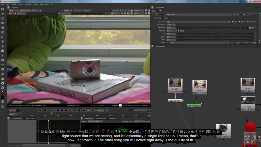Enable the mask checkbox

pyautogui.click(x=167, y=43)
